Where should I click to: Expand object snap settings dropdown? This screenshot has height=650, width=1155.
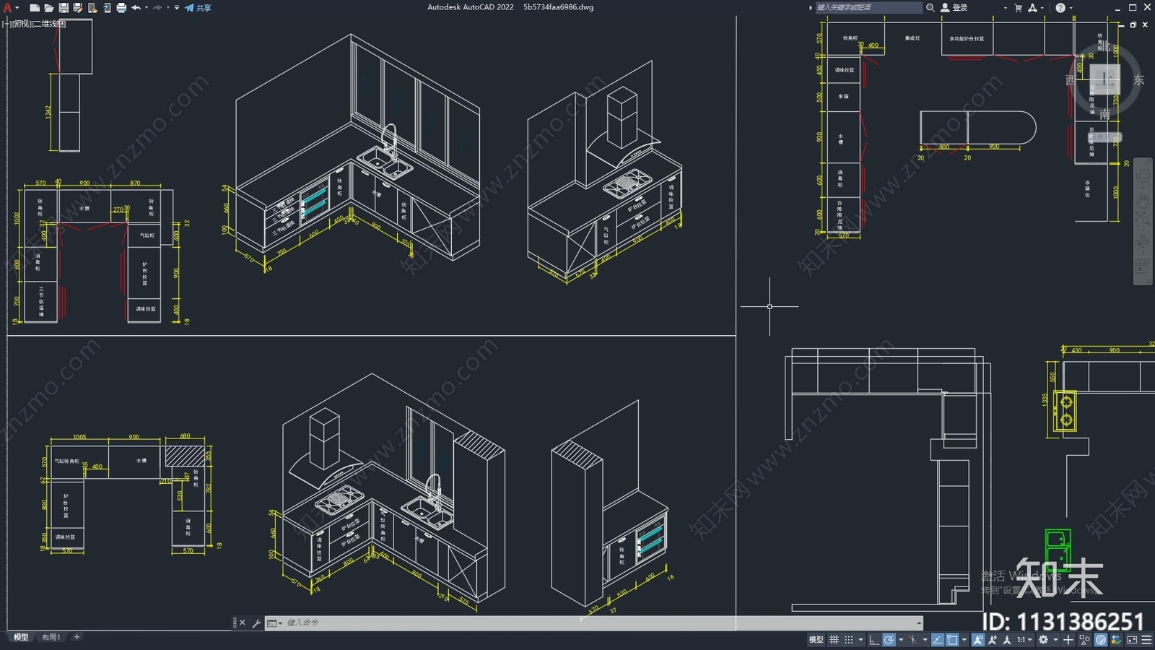[x=964, y=640]
